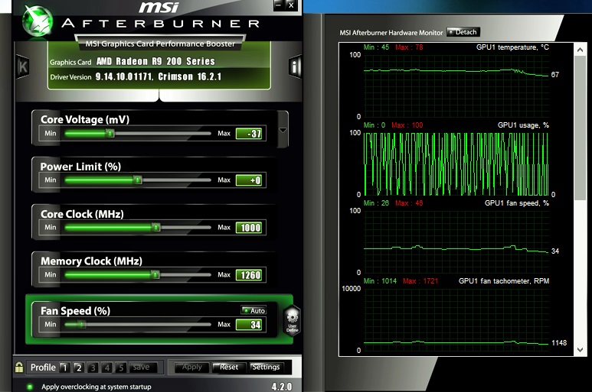Screen dimensions: 592x392
Task: Select profile slot 5
Action: [x=121, y=368]
